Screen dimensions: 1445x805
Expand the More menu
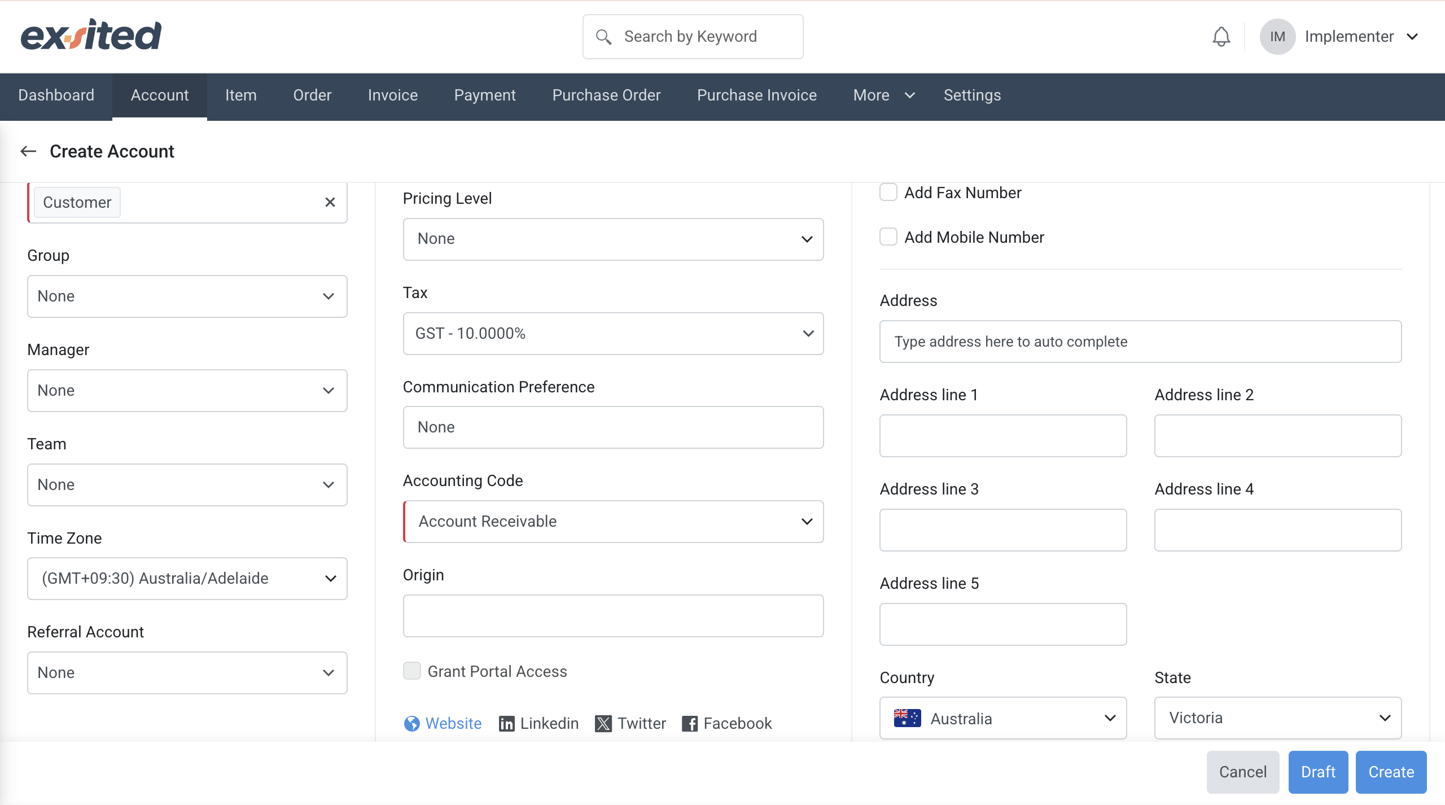click(884, 95)
